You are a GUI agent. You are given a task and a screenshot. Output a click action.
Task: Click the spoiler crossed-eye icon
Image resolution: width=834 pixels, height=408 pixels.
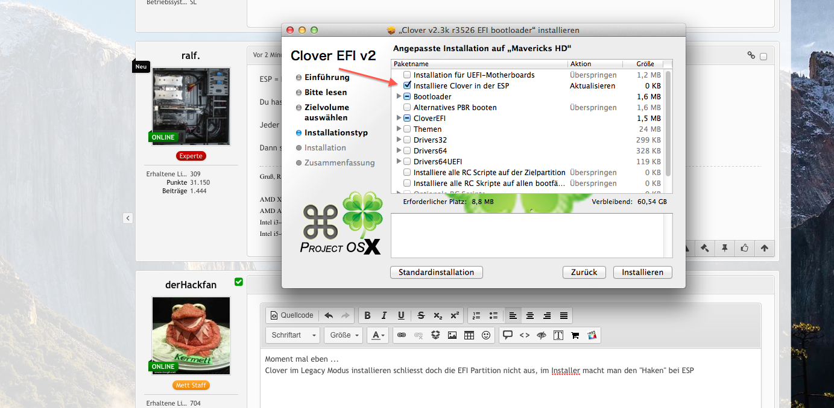542,335
